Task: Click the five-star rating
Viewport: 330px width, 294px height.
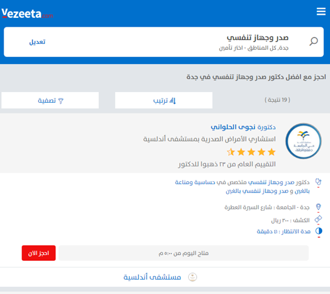Action: (x=251, y=152)
